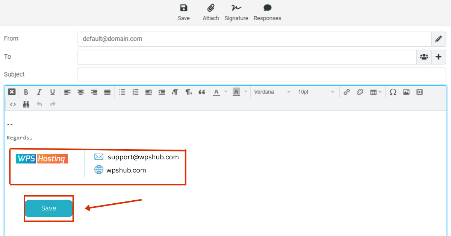
Task: Open the source code editor icon
Action: [x=13, y=104]
